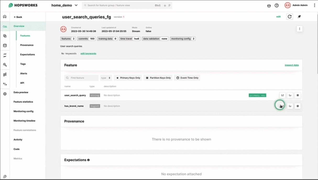Open the data table icon for has_brand_name
Image resolution: width=318 pixels, height=180 pixels.
298,106
